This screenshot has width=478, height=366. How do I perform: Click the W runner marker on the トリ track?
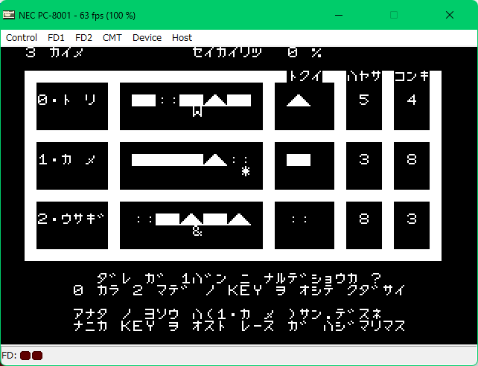[x=197, y=112]
